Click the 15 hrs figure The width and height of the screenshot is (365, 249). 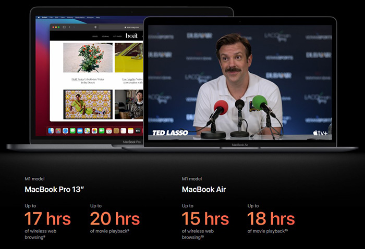pos(205,219)
